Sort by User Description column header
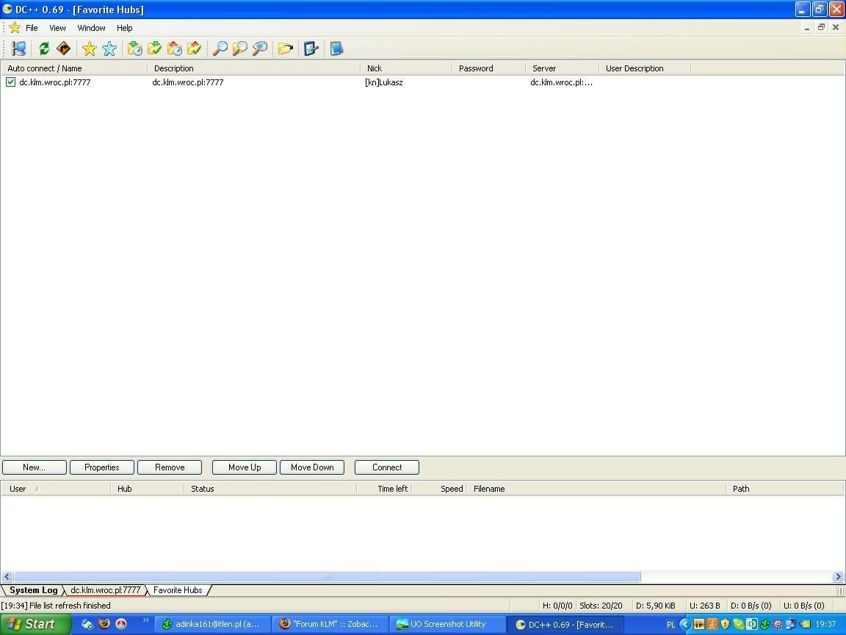846x635 pixels. (x=645, y=68)
